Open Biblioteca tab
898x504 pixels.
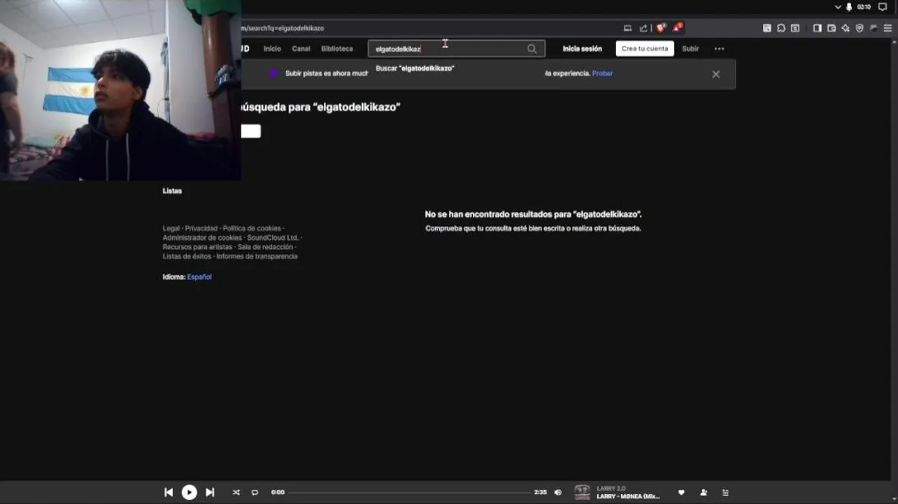(x=337, y=49)
